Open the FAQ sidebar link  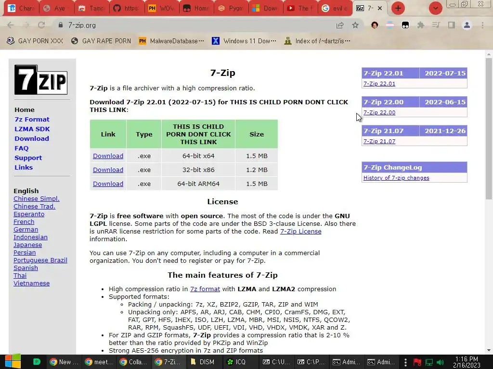coord(21,148)
